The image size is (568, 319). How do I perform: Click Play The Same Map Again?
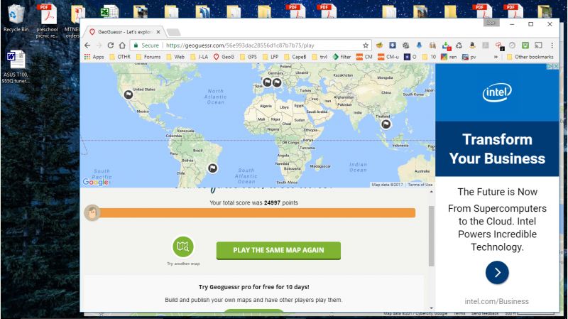click(278, 251)
